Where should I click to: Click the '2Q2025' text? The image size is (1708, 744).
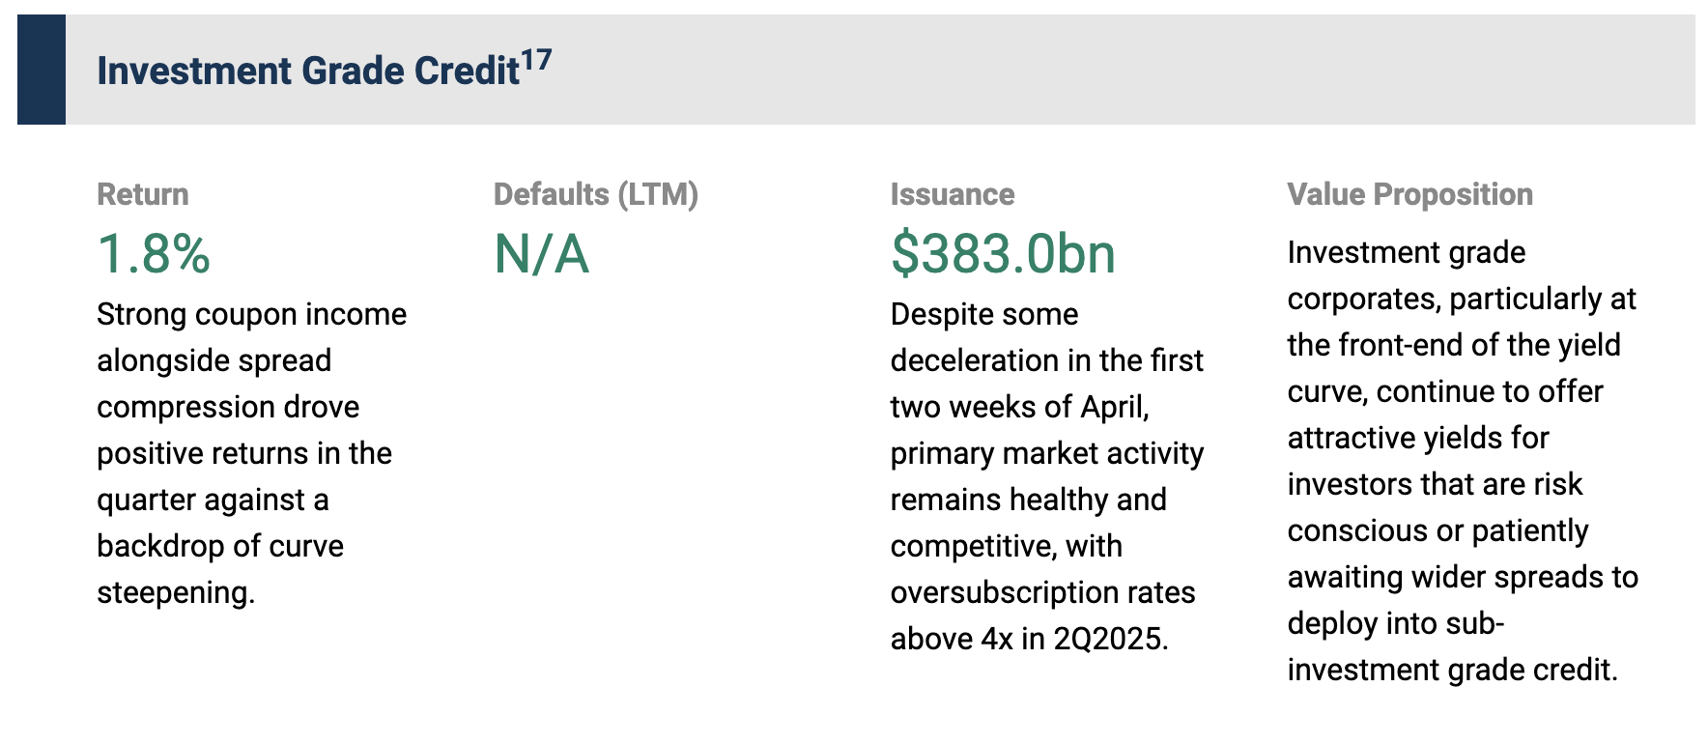[1109, 639]
